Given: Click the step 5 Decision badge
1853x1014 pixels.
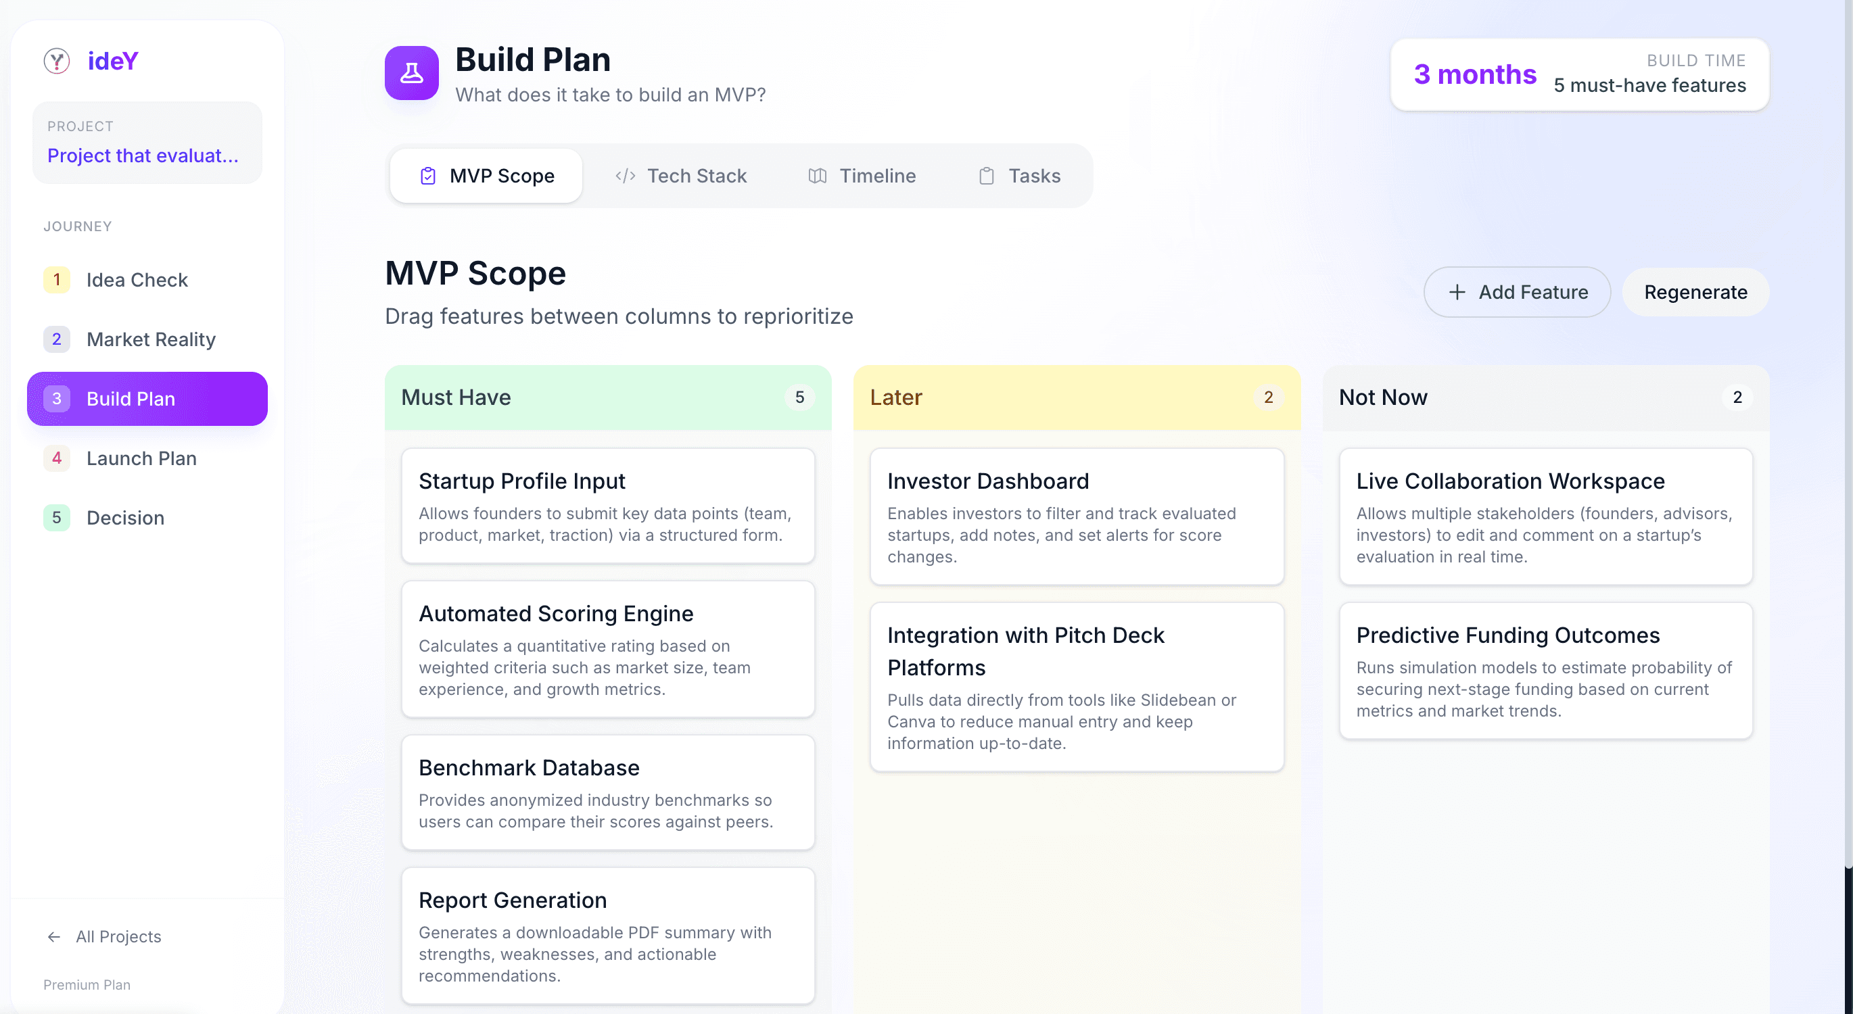Looking at the screenshot, I should (56, 518).
